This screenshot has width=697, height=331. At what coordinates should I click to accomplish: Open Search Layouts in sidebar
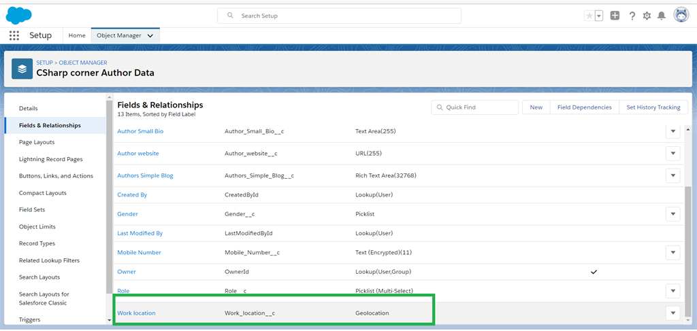pos(39,277)
